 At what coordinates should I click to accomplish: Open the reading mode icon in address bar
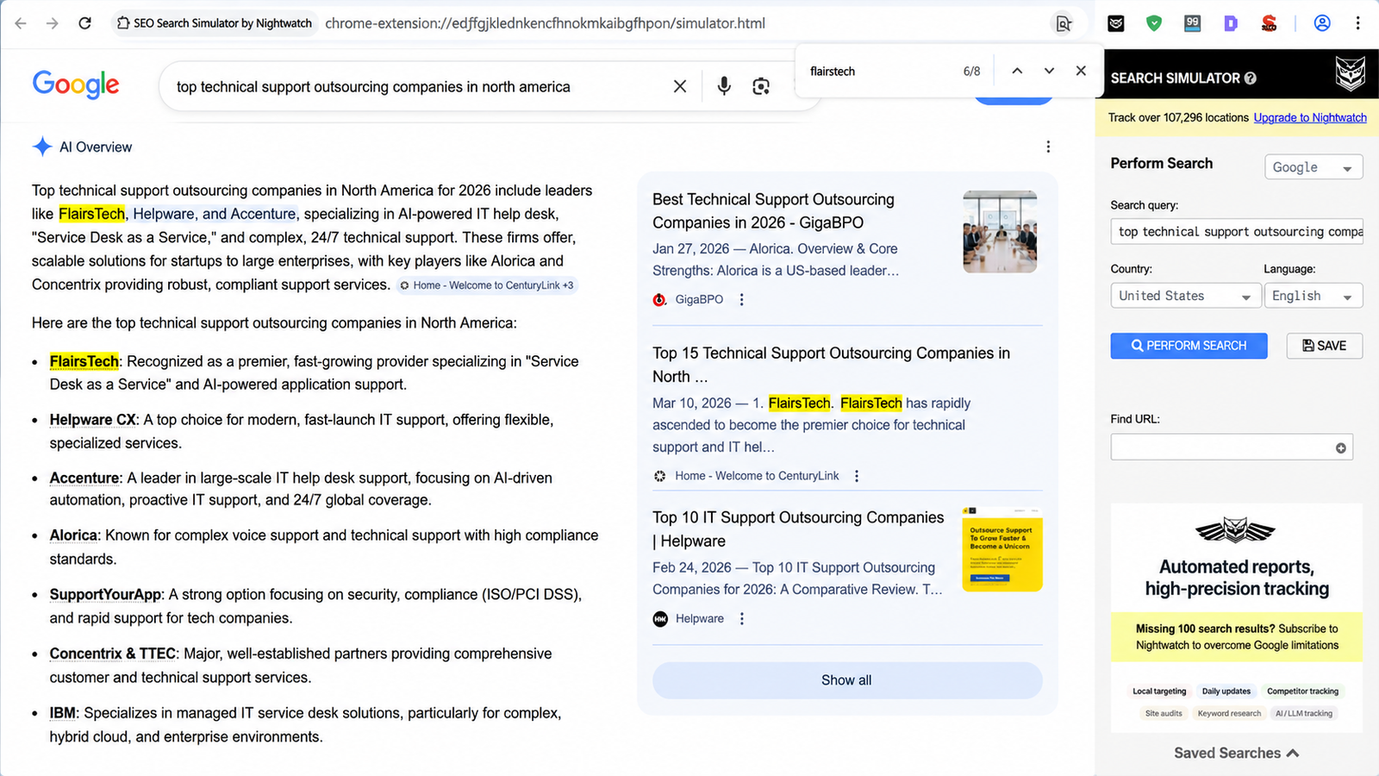pyautogui.click(x=1064, y=23)
